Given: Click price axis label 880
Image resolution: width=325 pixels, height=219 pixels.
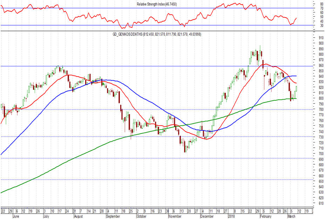Looking at the screenshot, I should pos(321,54).
